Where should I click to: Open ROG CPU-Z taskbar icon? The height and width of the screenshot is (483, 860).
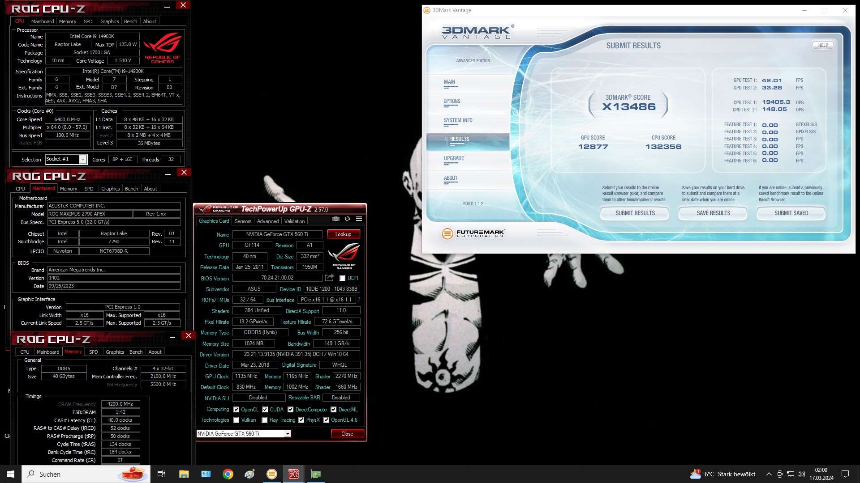tap(294, 474)
